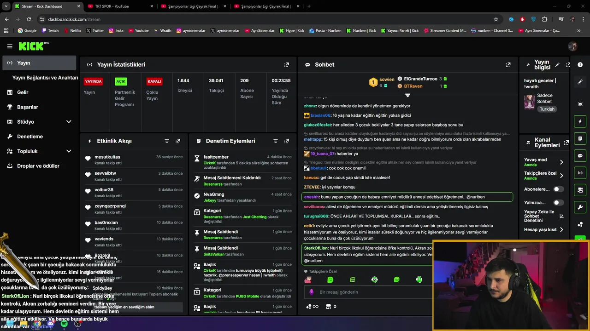The width and height of the screenshot is (590, 331).
Task: Pick the first emote in the Takipçilere Özel row
Action: 308,280
